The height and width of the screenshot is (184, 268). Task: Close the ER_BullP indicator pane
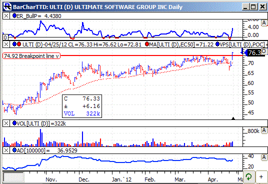coord(6,16)
